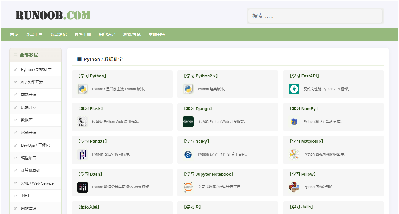The height and width of the screenshot is (214, 399).
Task: Open 用户笔记 in the navigation bar
Action: (x=107, y=34)
